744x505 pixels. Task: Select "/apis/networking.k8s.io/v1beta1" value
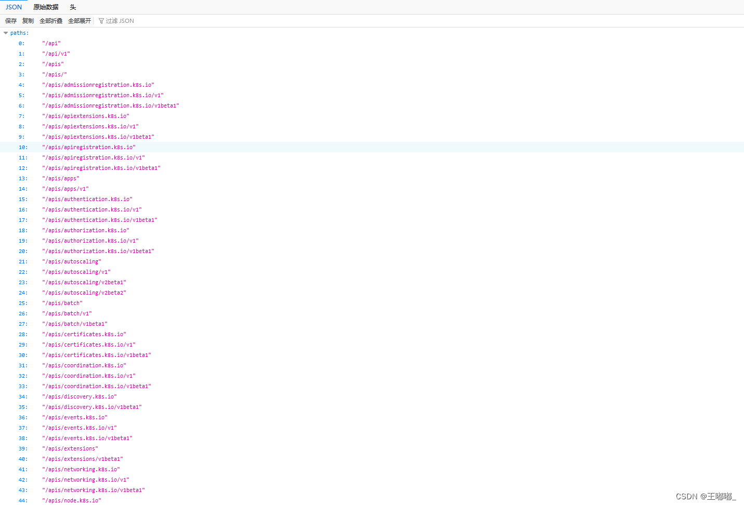pyautogui.click(x=94, y=490)
